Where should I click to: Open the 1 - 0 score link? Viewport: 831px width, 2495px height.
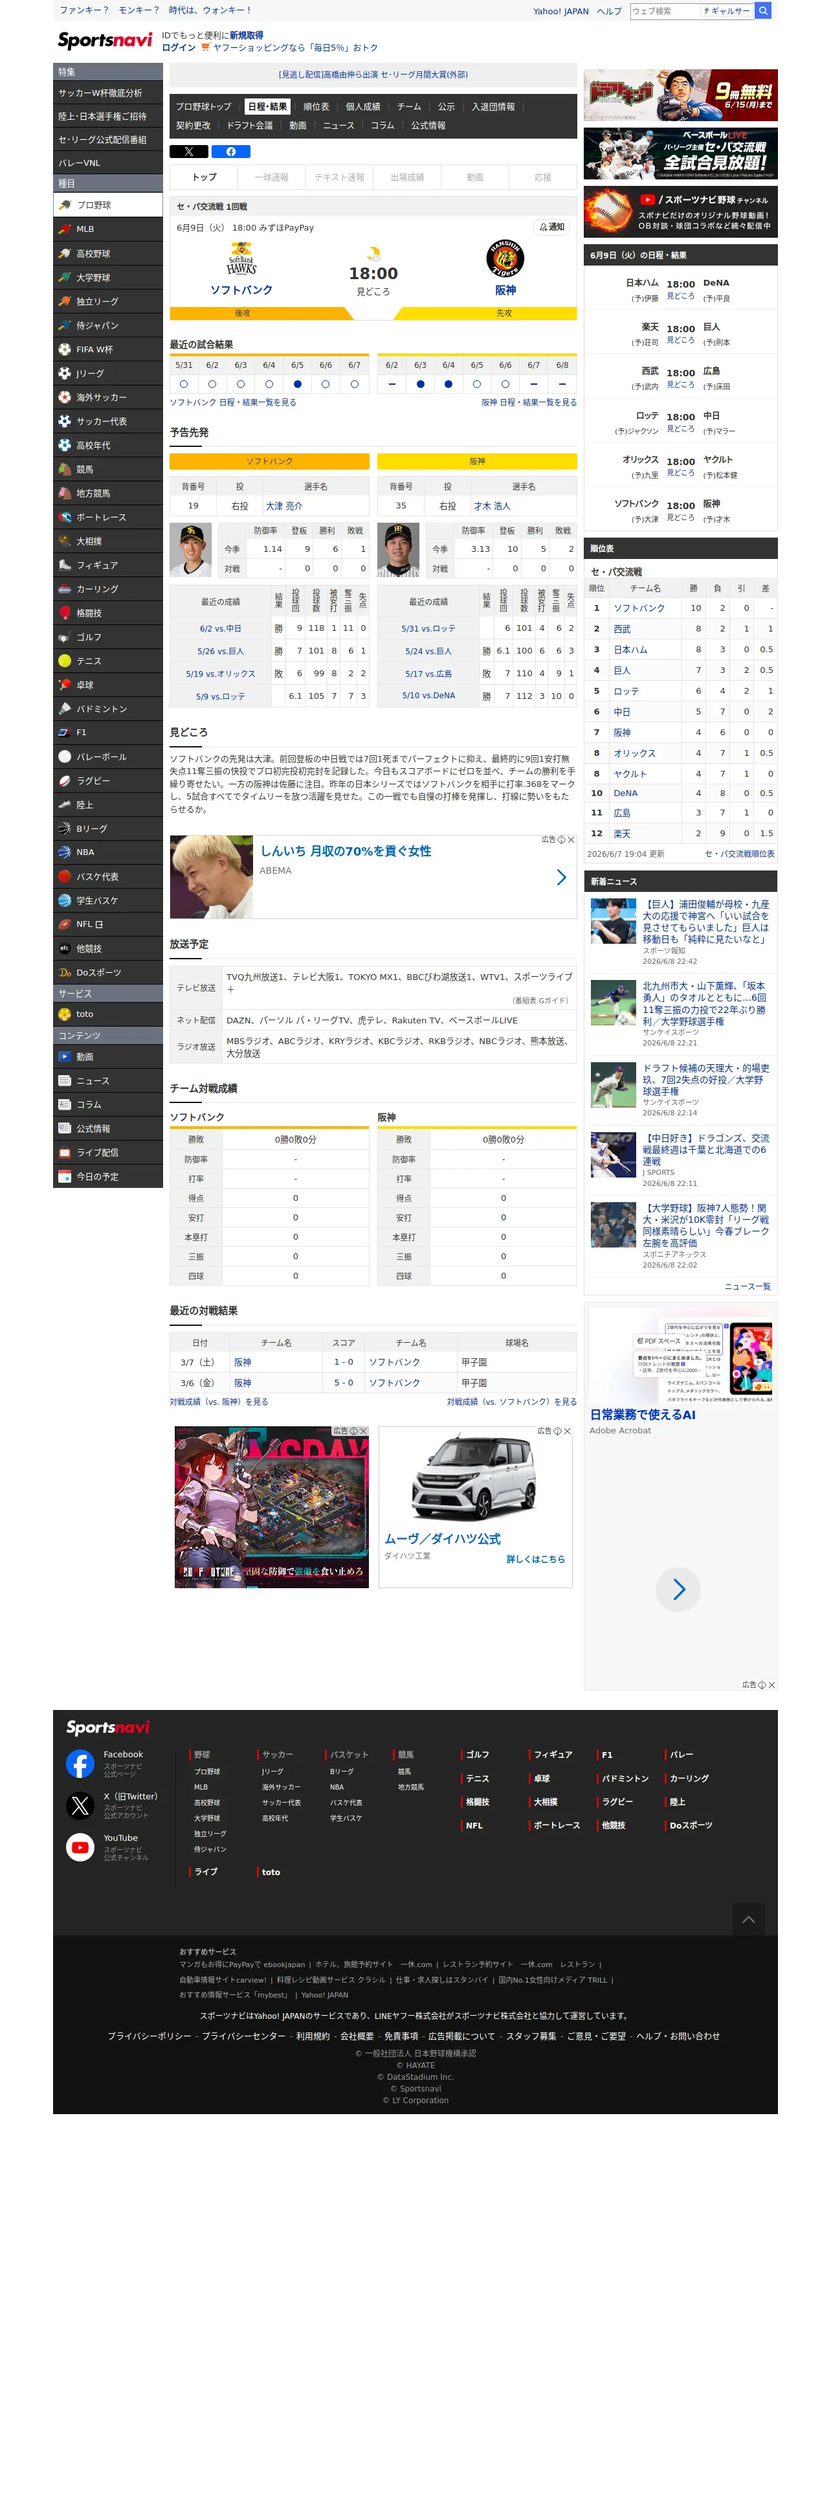[x=344, y=1361]
